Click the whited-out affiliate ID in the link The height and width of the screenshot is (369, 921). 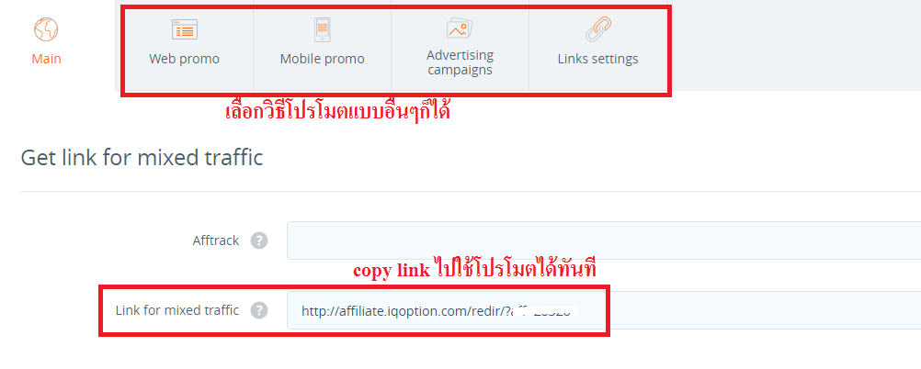[x=543, y=311]
